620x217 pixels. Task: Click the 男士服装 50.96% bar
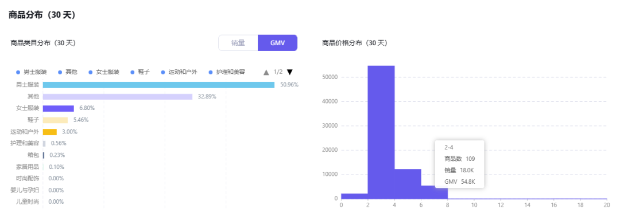pyautogui.click(x=158, y=85)
